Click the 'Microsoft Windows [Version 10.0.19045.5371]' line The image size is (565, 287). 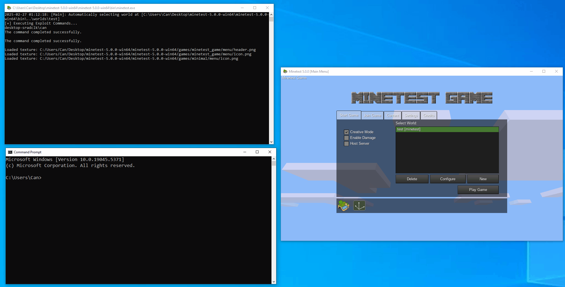[65, 160]
